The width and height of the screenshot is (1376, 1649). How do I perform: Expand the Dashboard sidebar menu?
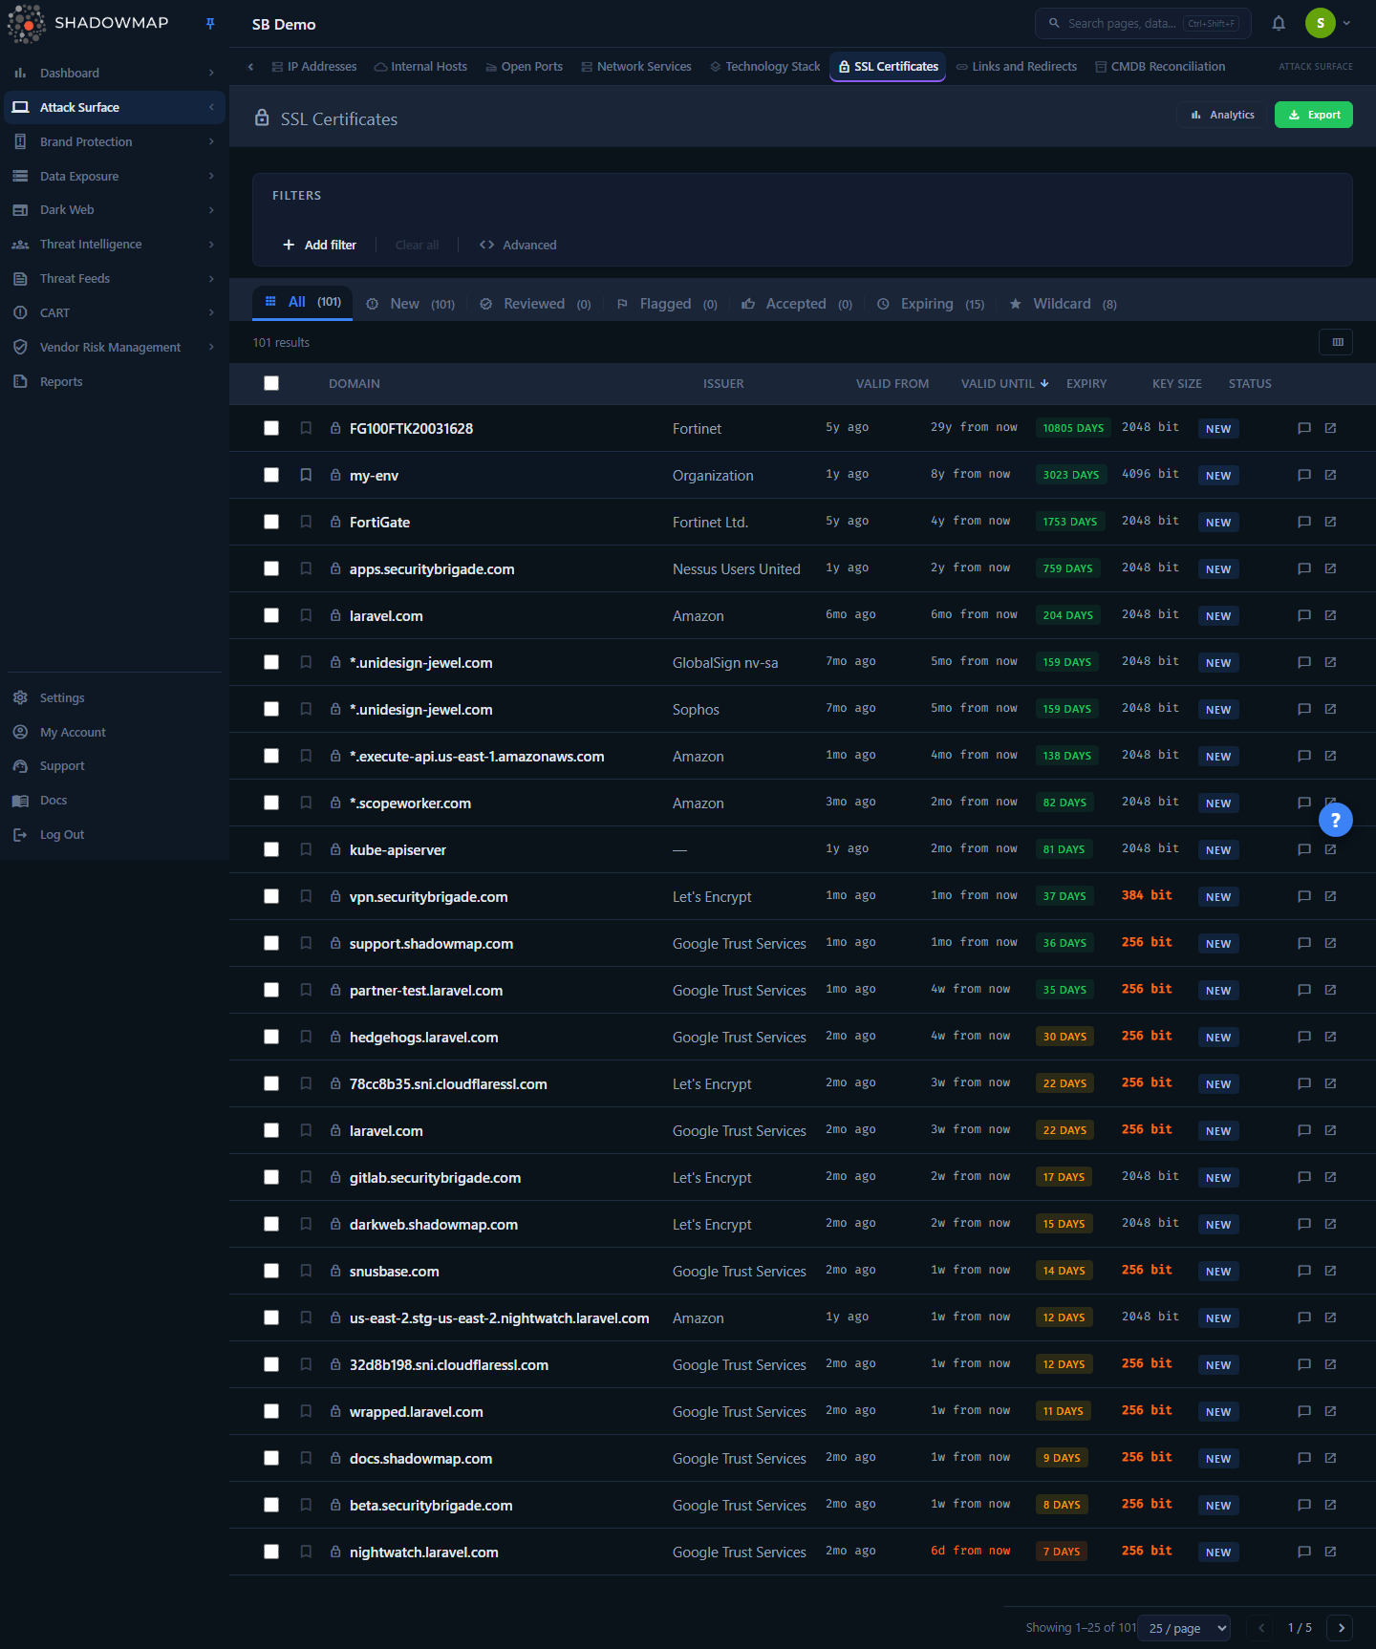point(115,73)
